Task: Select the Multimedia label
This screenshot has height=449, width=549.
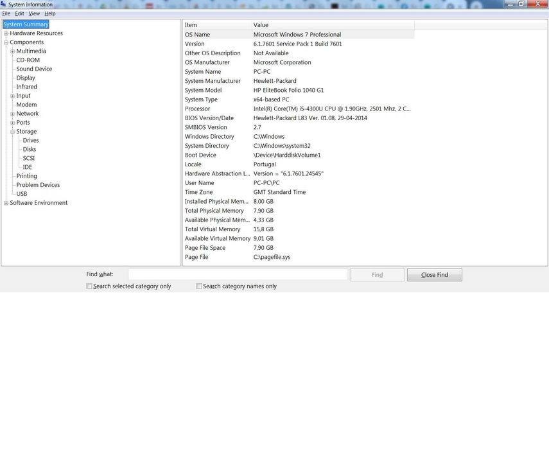Action: pos(31,51)
